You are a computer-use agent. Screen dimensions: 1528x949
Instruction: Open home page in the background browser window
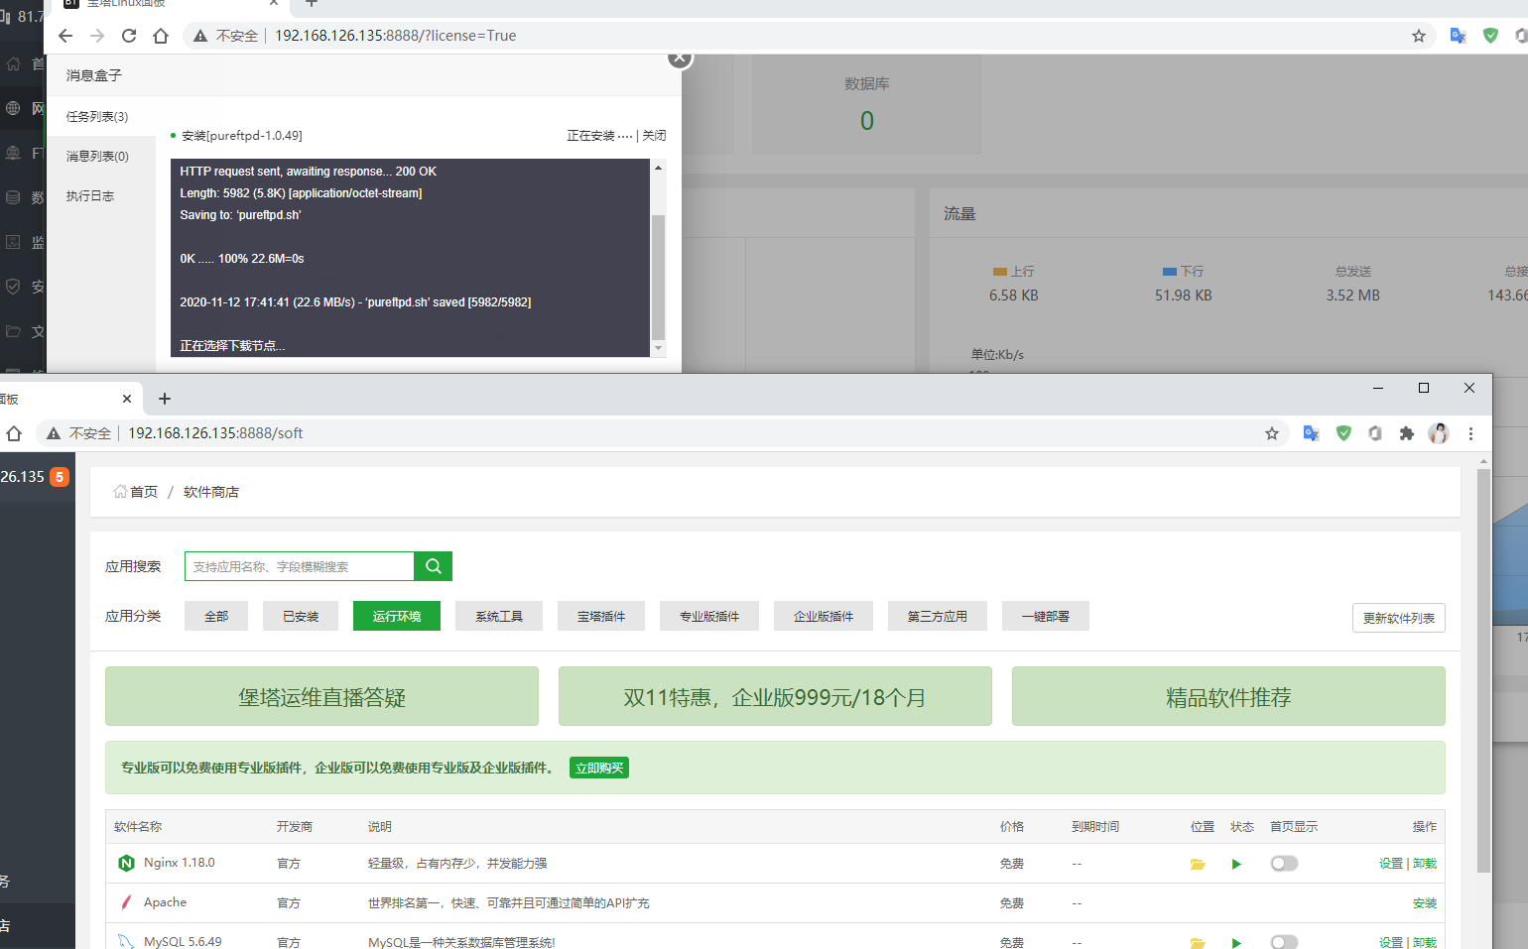coord(161,36)
